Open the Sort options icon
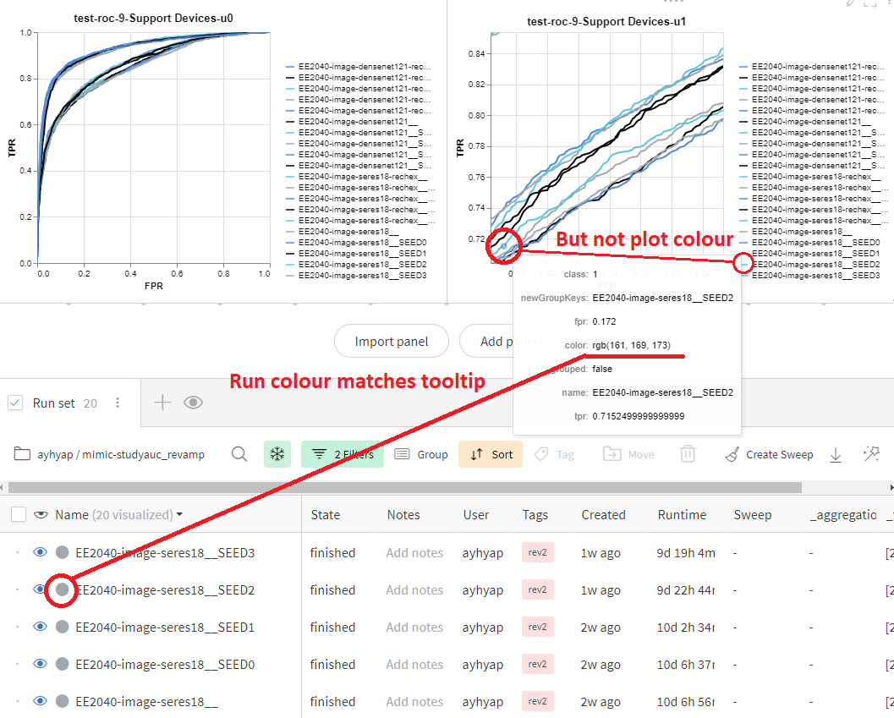 tap(490, 454)
